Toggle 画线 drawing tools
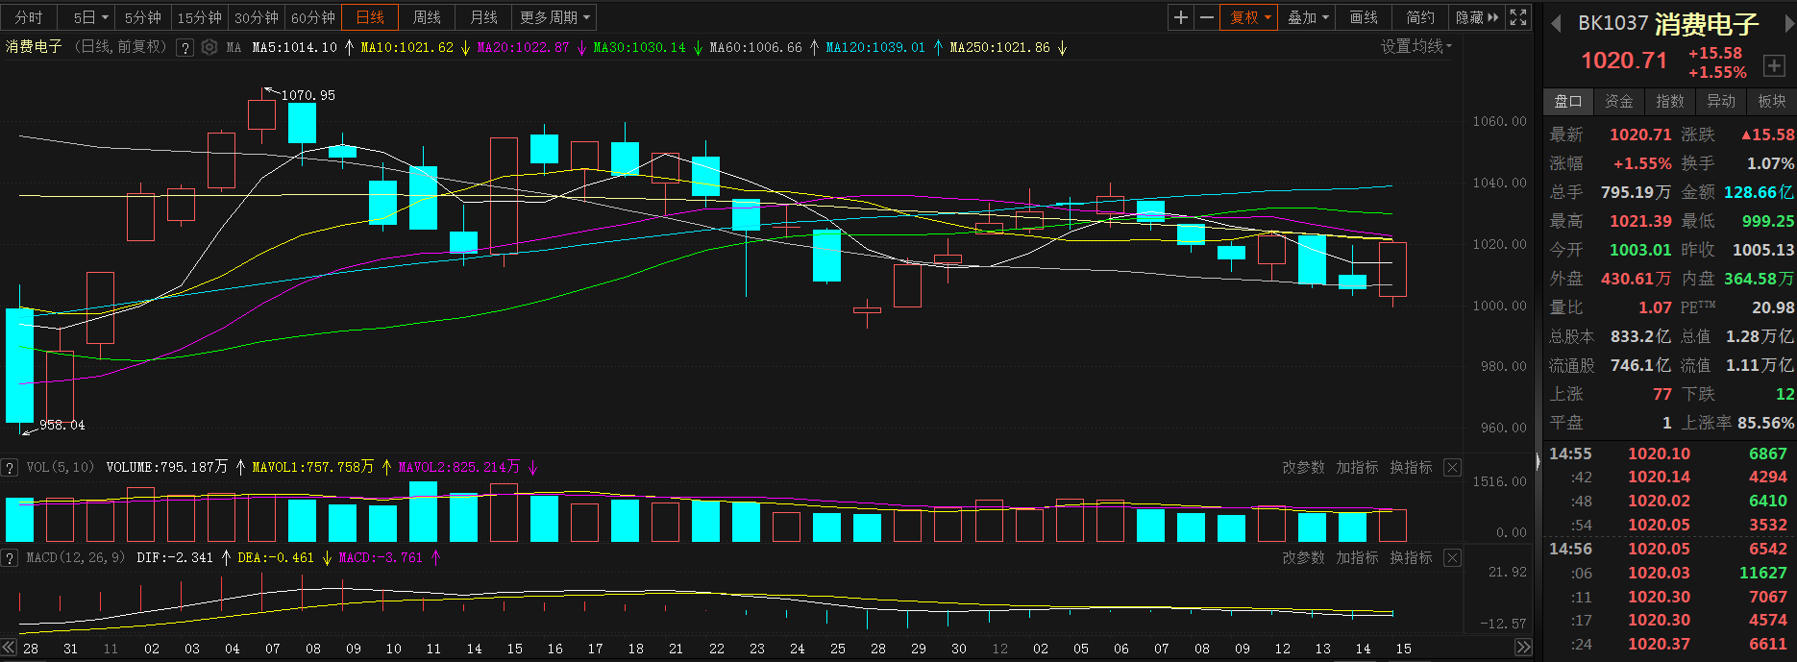 click(x=1364, y=17)
